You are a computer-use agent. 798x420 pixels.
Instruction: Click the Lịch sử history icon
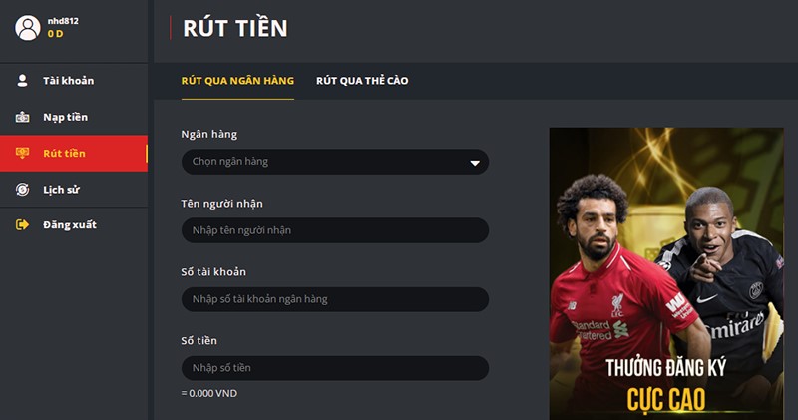[22, 190]
